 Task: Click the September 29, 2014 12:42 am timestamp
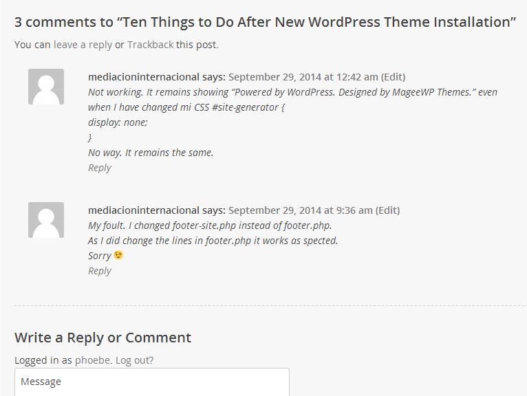pos(303,77)
